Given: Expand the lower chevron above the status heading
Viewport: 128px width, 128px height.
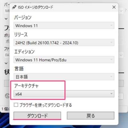Looking at the screenshot, I should [x=6, y=63].
